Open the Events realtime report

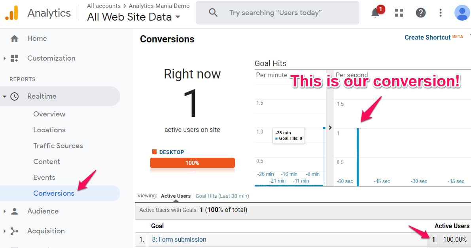pyautogui.click(x=44, y=177)
